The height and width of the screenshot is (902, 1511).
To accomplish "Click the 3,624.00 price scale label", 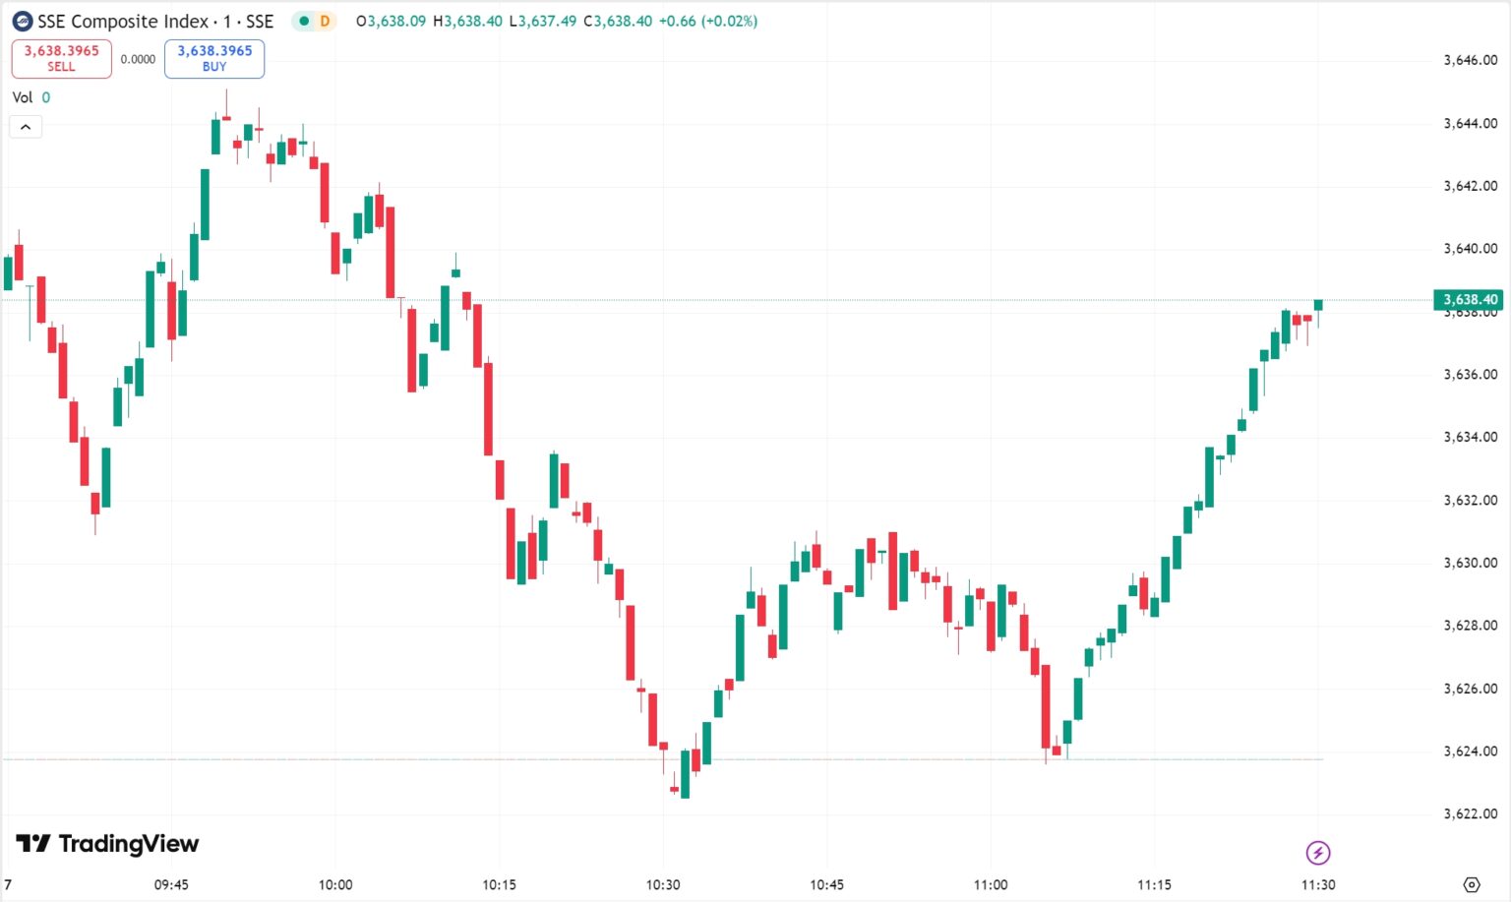I will (x=1471, y=751).
